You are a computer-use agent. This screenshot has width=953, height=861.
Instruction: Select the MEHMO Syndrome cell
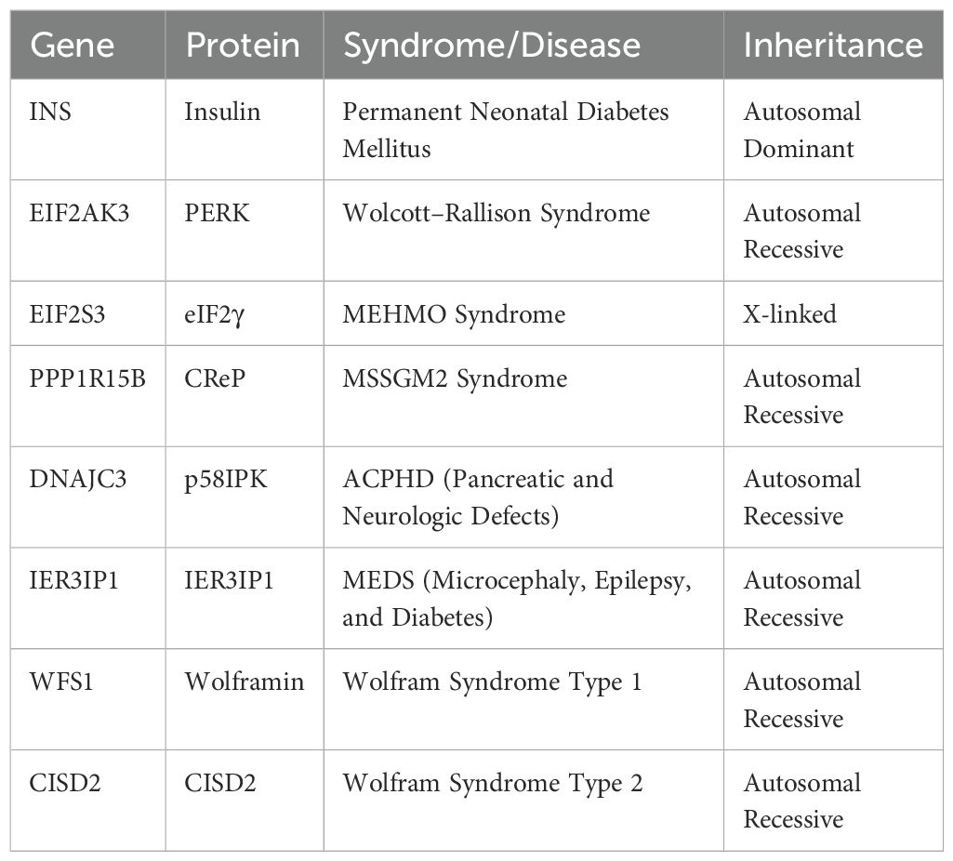click(454, 314)
